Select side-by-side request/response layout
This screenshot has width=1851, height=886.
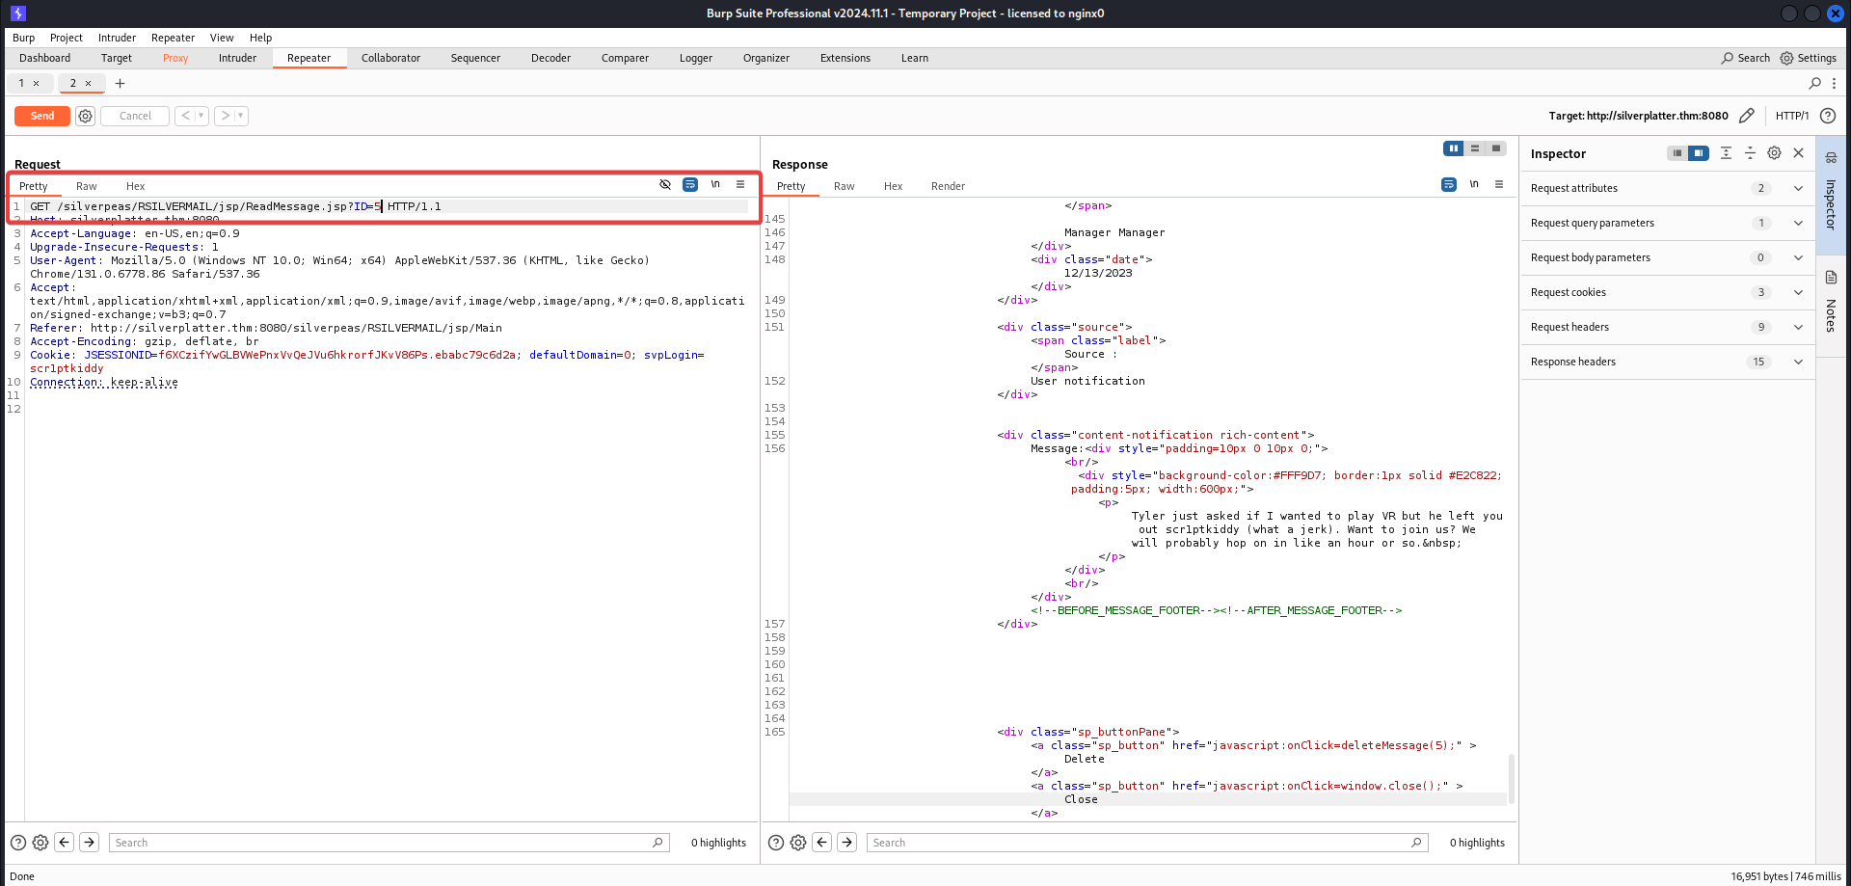[1454, 148]
